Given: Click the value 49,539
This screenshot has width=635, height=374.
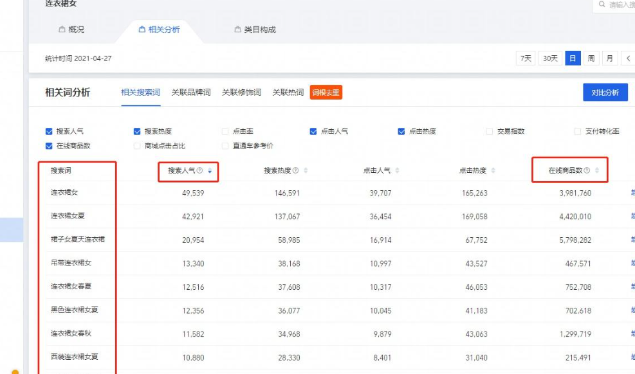Looking at the screenshot, I should pyautogui.click(x=193, y=193).
